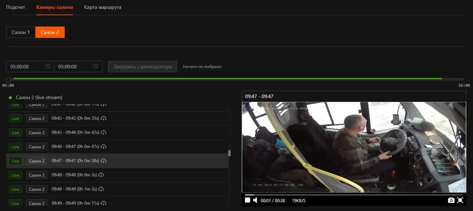Click the video playback progress bar

click(354, 195)
